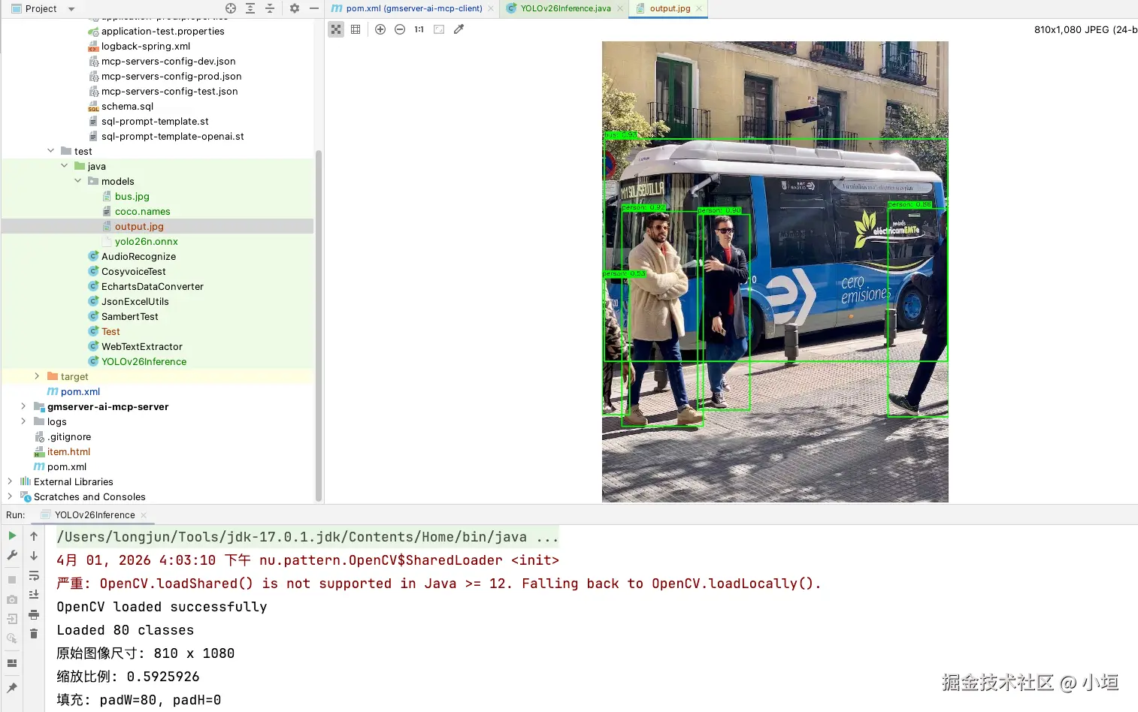Toggle soft-wrap in console output
This screenshot has width=1138, height=712.
pos(34,575)
